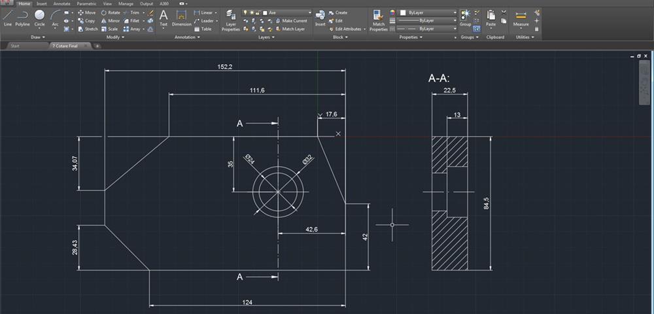Click Edit Attributes button
654x314 pixels.
coord(347,29)
